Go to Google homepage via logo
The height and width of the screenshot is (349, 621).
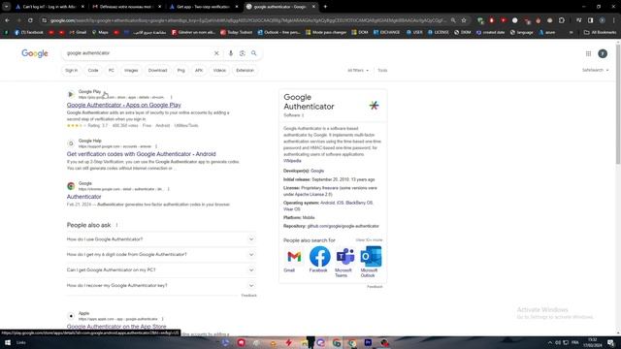35,53
